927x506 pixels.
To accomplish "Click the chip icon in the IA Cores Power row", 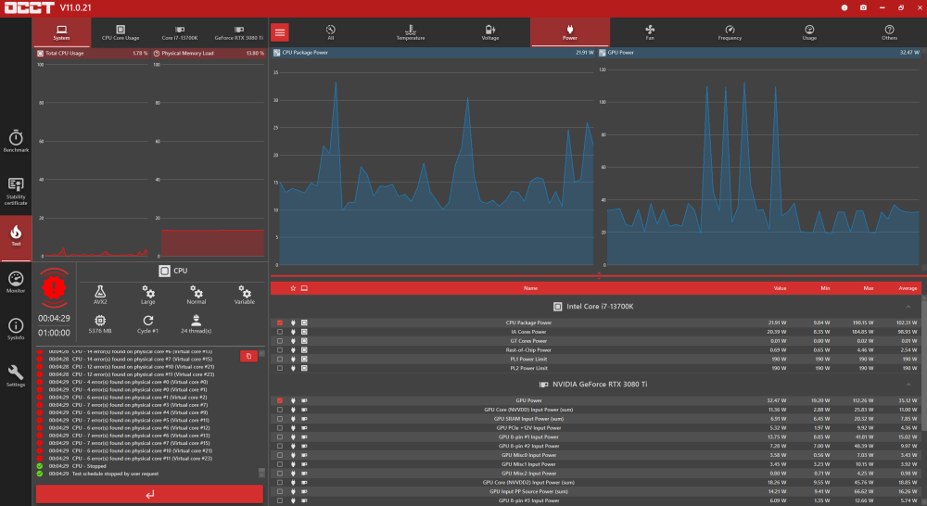I will click(304, 332).
